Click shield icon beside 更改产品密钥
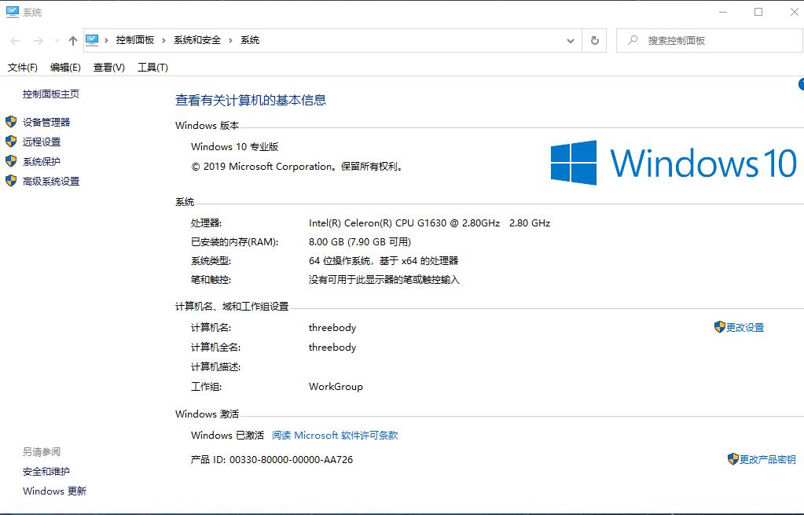804x515 pixels. click(x=732, y=459)
